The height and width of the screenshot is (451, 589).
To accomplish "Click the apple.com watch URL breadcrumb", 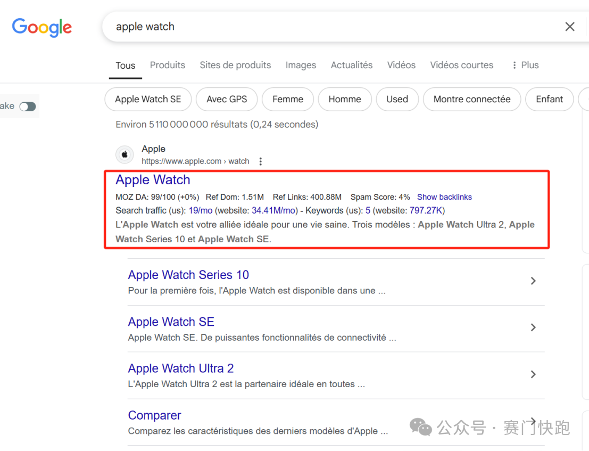I will (x=195, y=161).
